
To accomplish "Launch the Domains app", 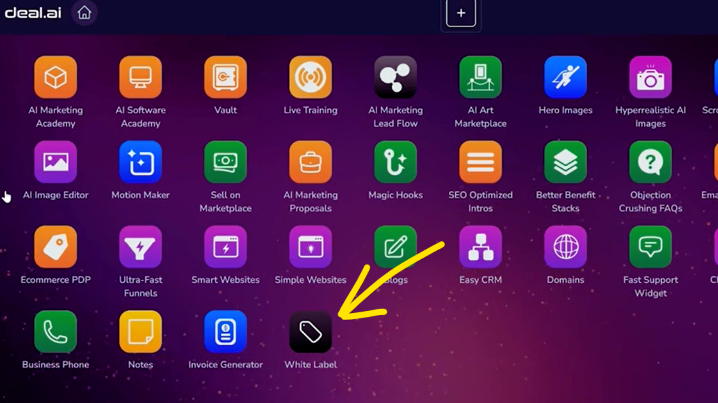I will (566, 247).
